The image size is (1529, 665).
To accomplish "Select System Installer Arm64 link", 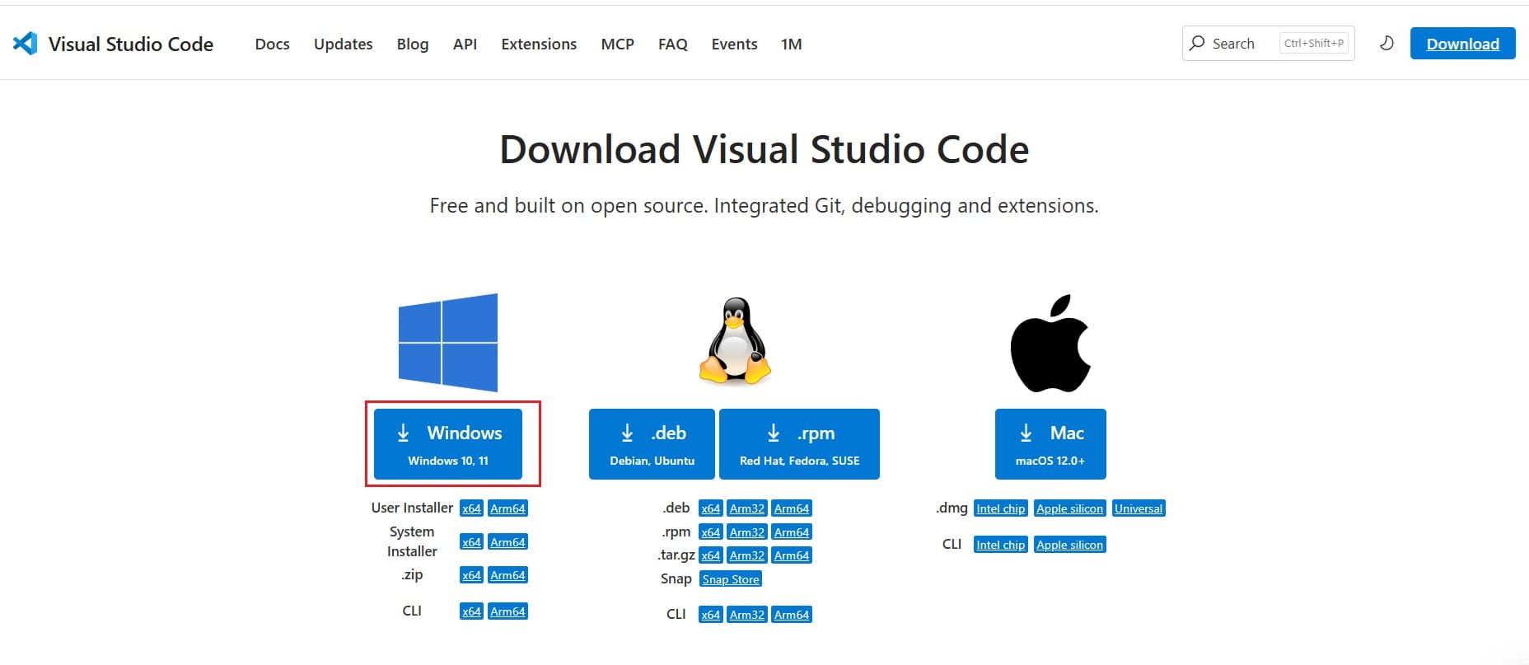I will [x=507, y=541].
